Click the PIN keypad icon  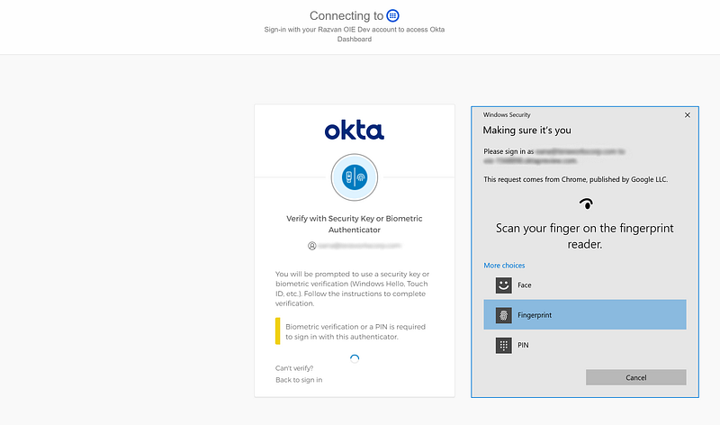(503, 345)
